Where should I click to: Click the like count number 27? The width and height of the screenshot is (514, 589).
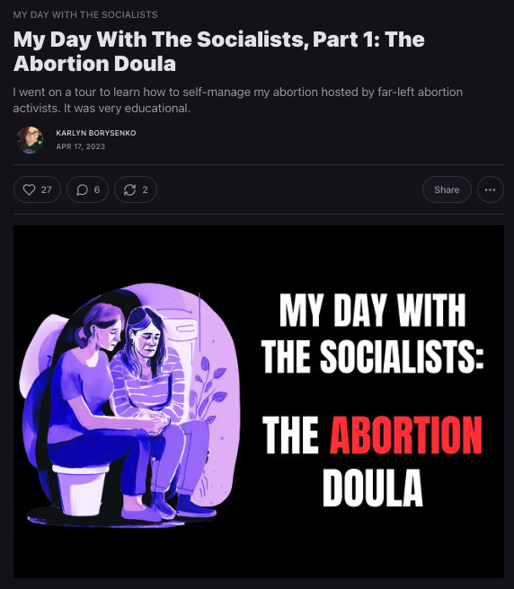pos(46,189)
